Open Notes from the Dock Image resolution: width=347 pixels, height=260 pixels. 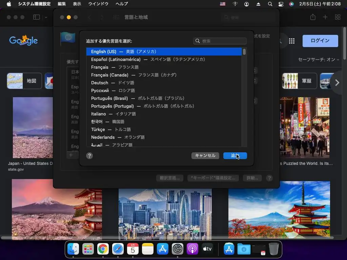point(148,249)
